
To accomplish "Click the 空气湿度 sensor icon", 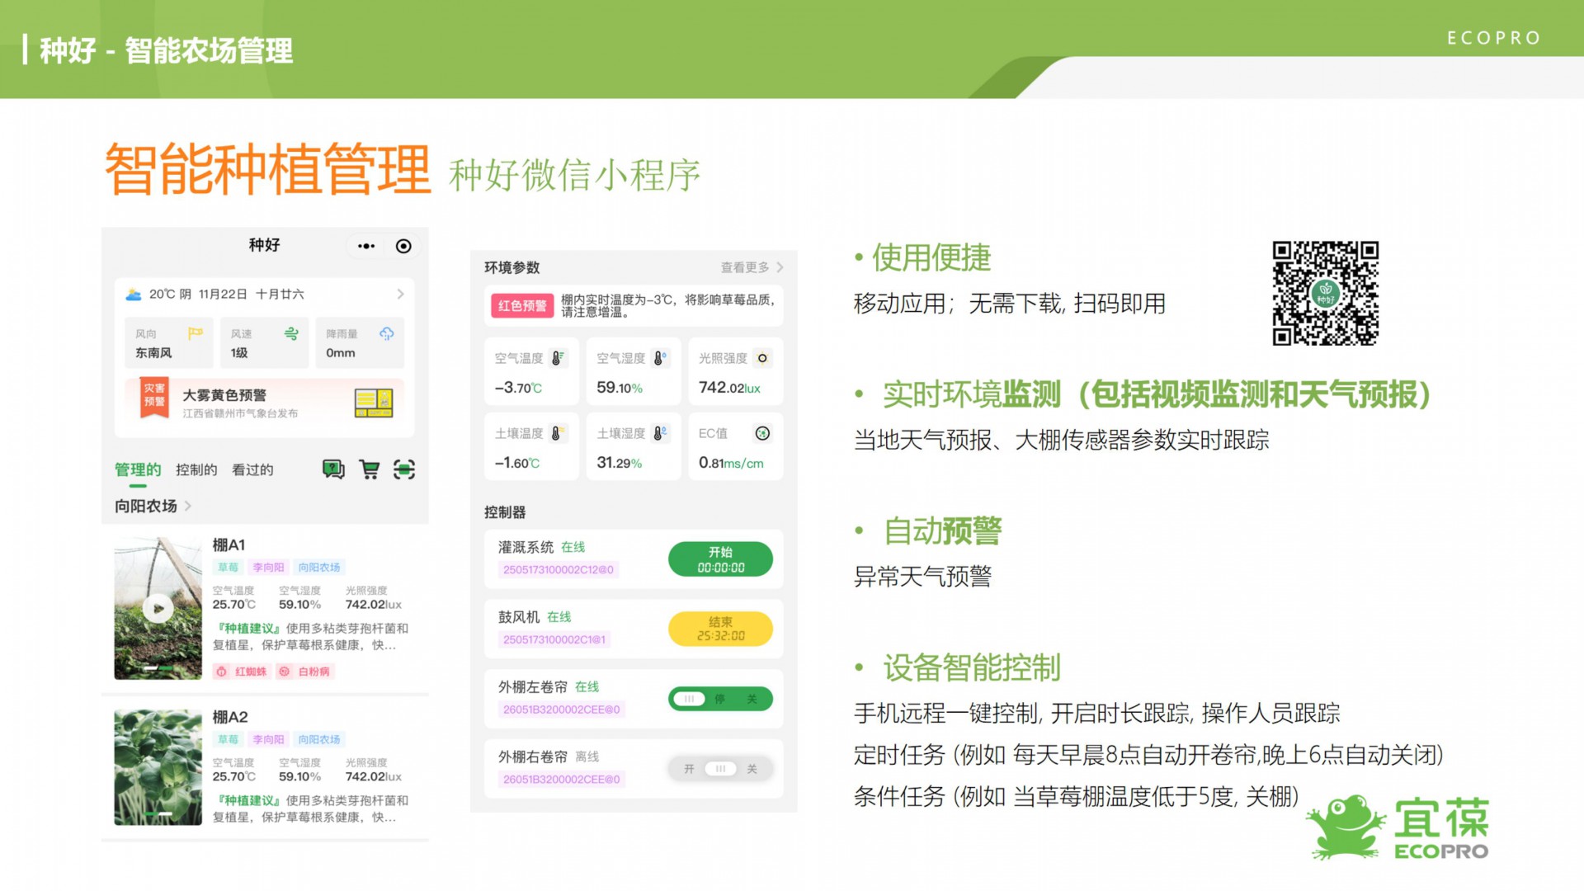I will click(659, 358).
